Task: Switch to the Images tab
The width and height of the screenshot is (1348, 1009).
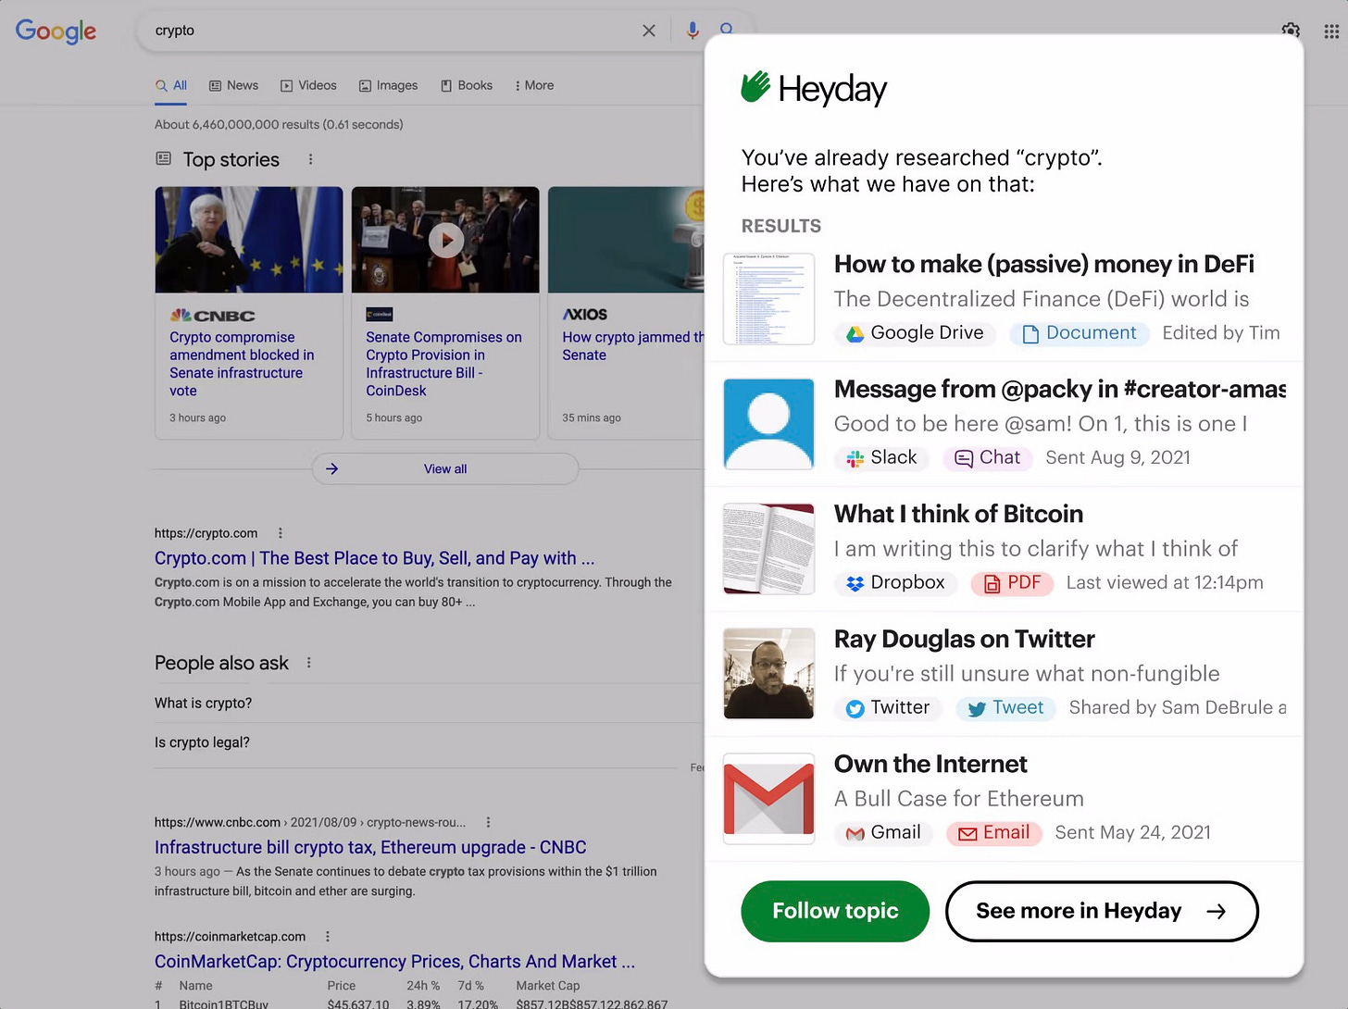Action: click(x=388, y=85)
